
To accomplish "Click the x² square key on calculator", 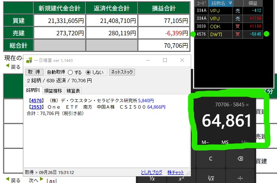I will coord(181,178).
